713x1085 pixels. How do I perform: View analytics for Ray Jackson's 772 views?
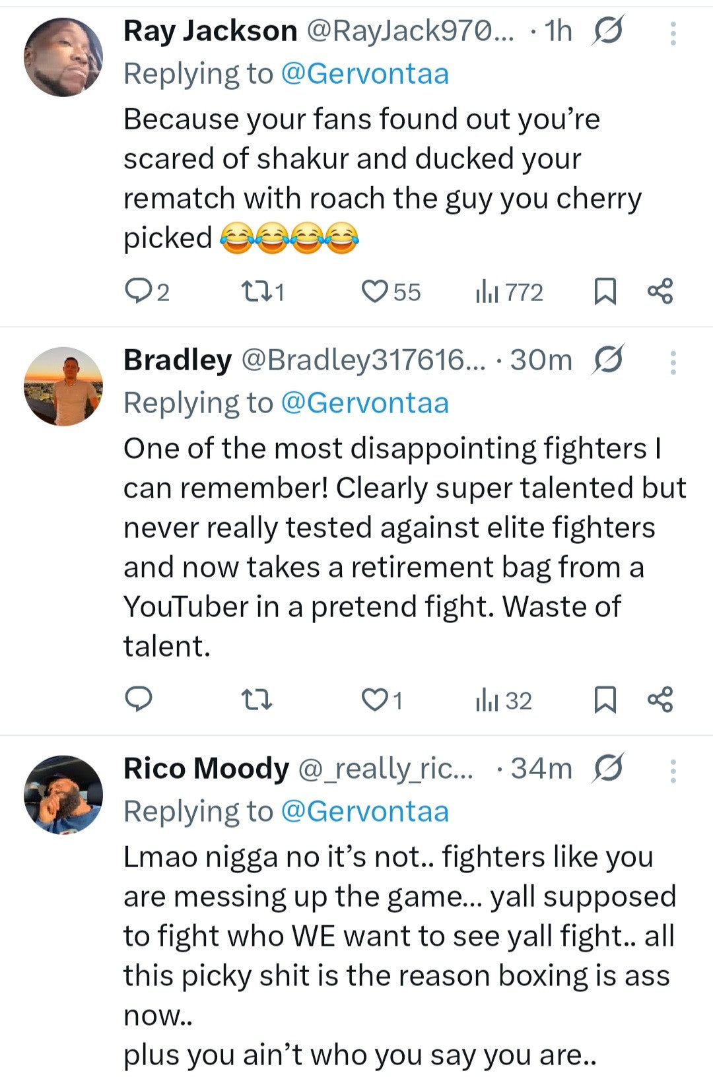[x=487, y=291]
